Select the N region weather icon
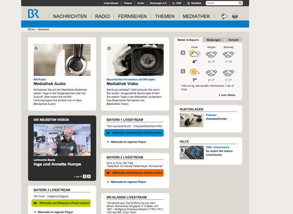The width and height of the screenshot is (293, 214). [x=183, y=53]
